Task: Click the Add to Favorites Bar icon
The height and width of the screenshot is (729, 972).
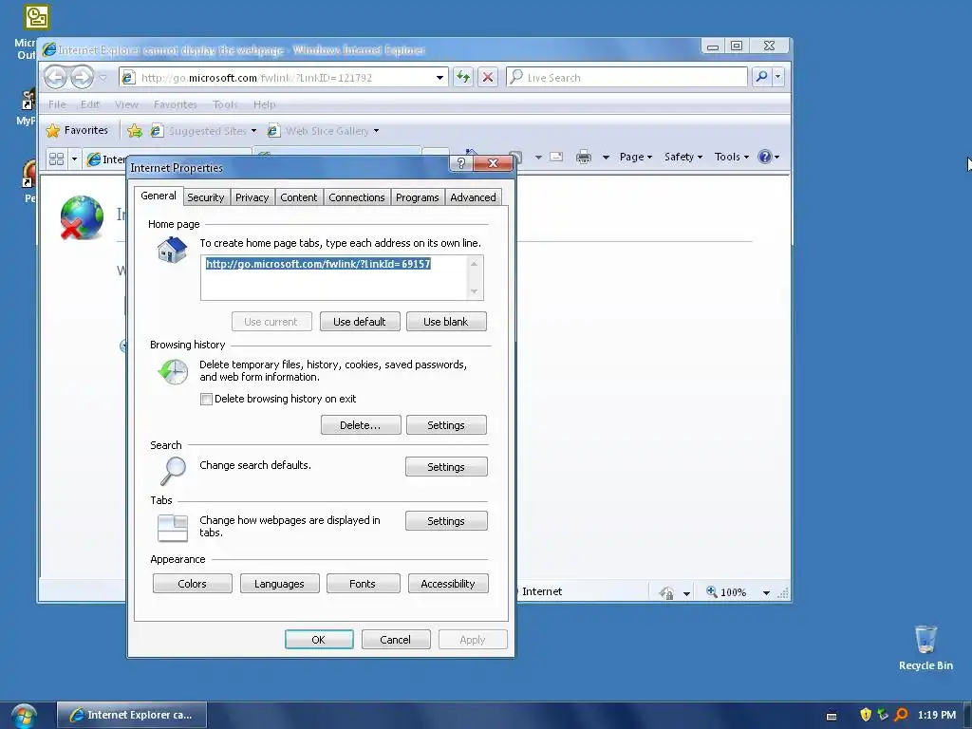Action: [135, 131]
